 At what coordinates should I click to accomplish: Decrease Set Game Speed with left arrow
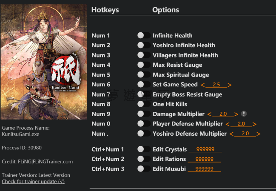(x=202, y=85)
